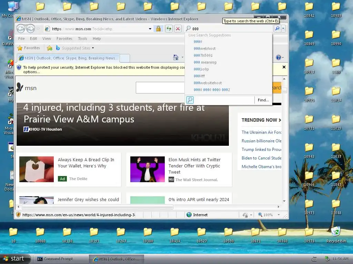Select the 000webhost search suggestion
The image size is (353, 264).
pyautogui.click(x=205, y=48)
